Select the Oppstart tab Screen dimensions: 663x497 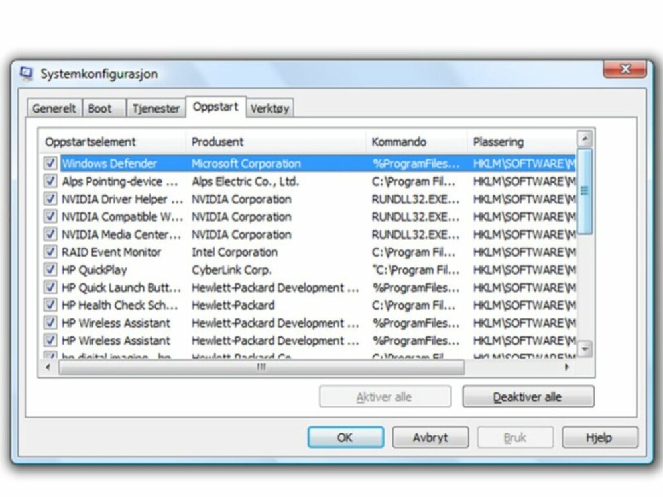pyautogui.click(x=215, y=107)
